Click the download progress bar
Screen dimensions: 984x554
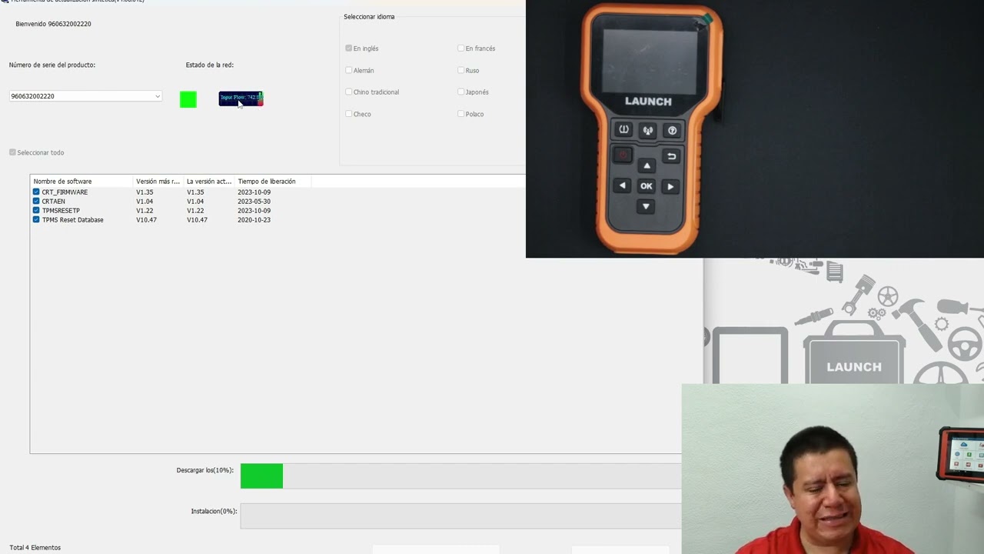tap(460, 476)
